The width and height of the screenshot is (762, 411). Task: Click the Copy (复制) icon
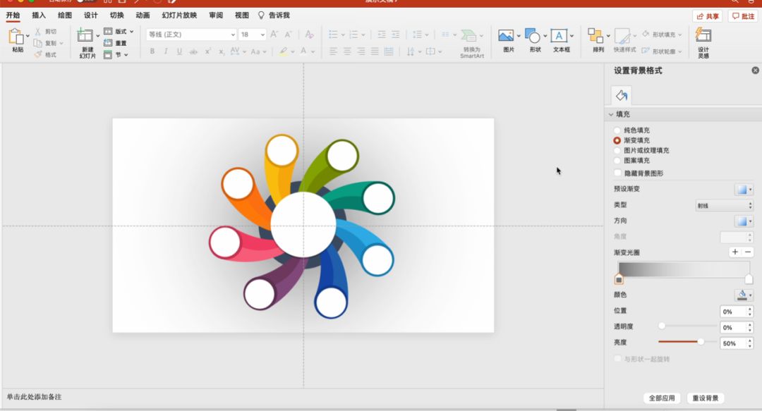[x=37, y=43]
